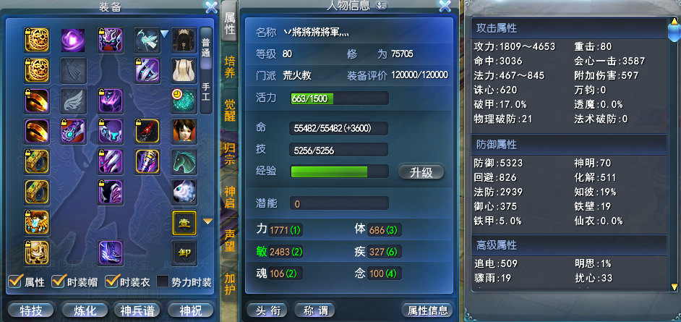This screenshot has width=681, height=322.
Task: Open the 神兵谱 button
Action: click(x=137, y=310)
